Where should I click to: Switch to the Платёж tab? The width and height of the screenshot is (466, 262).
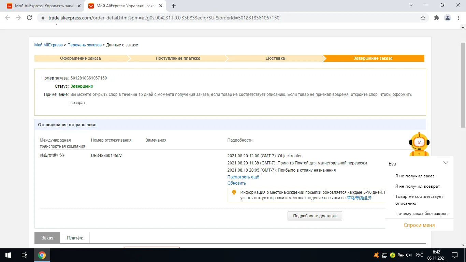(x=75, y=238)
